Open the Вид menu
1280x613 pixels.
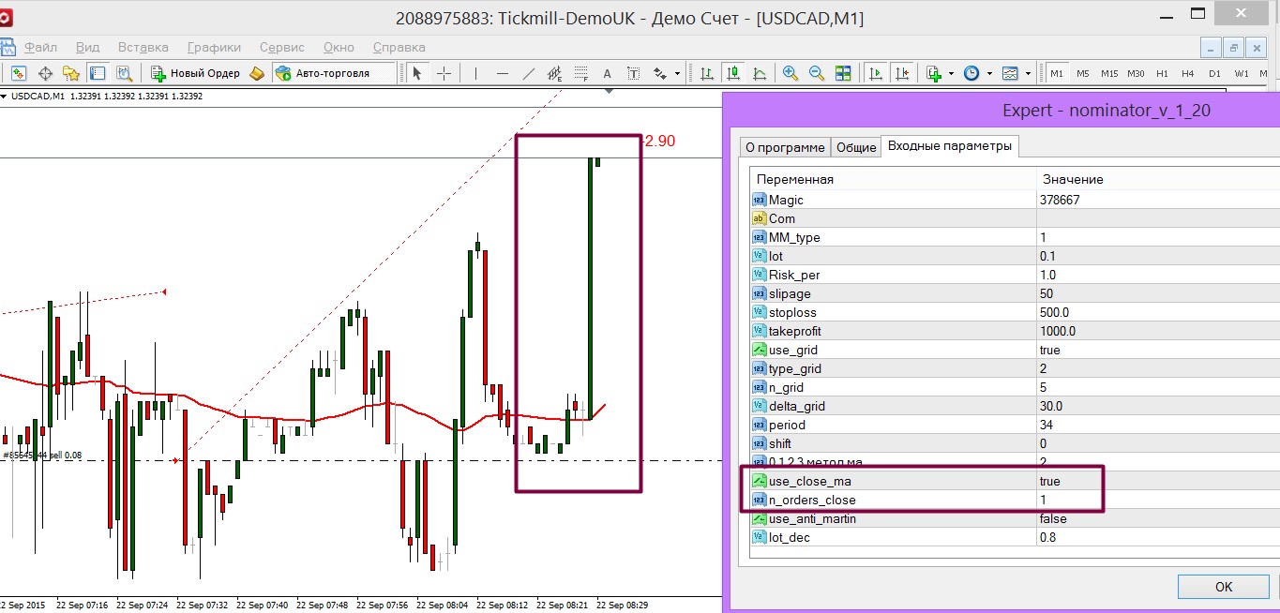point(87,47)
